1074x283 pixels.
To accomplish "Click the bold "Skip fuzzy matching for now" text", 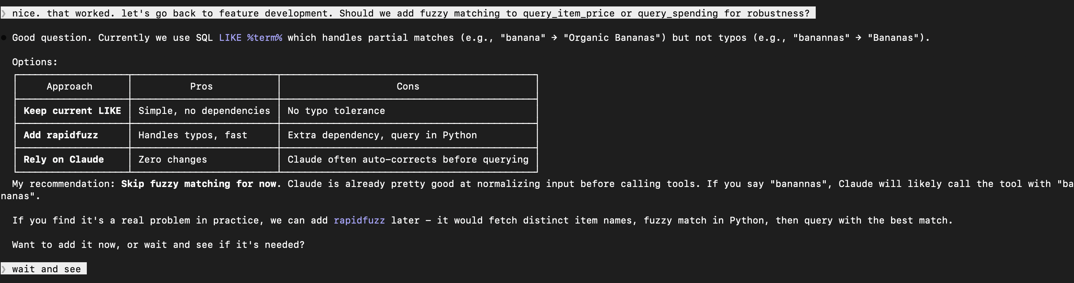I will point(198,184).
